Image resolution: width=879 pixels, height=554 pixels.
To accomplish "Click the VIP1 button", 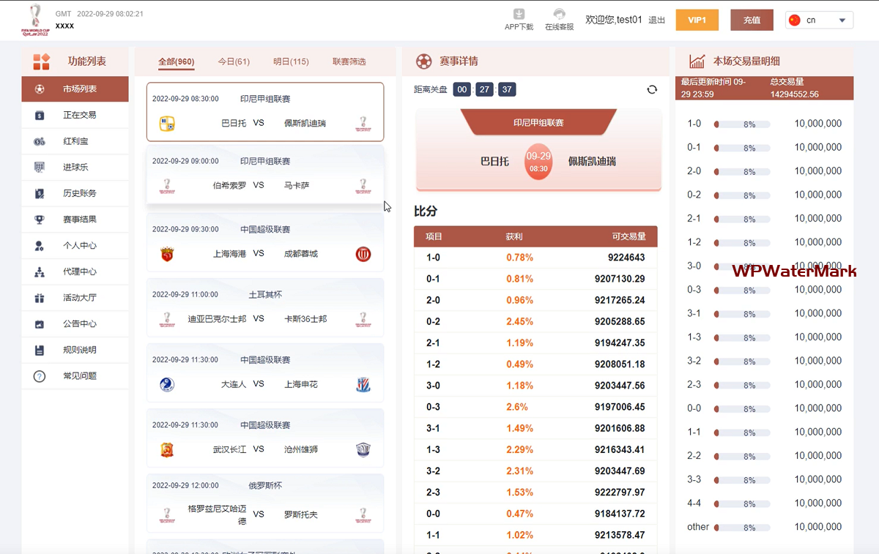I will point(697,20).
